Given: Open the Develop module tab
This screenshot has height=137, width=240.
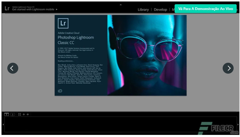Looking at the screenshot, I should pos(160,9).
